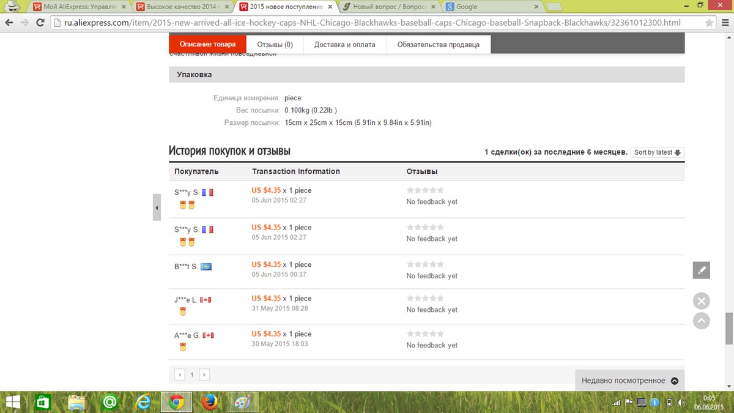The width and height of the screenshot is (734, 413).
Task: Close the 'Новый вопрос' tab
Action: coord(432,7)
